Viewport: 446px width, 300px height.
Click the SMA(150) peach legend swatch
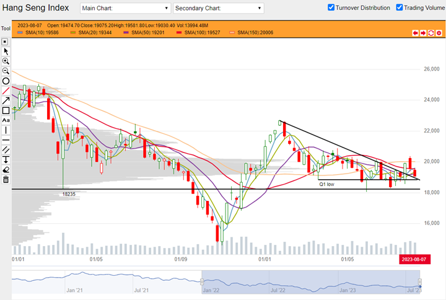point(232,32)
